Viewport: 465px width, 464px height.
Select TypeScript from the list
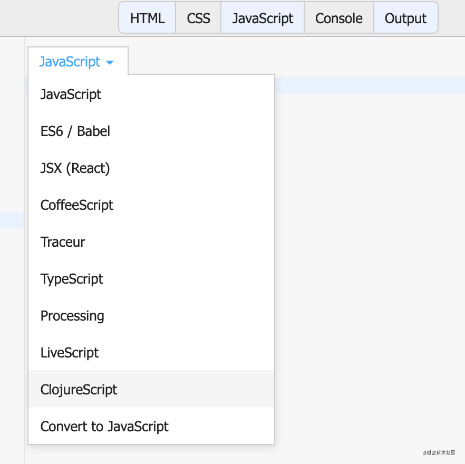point(151,279)
